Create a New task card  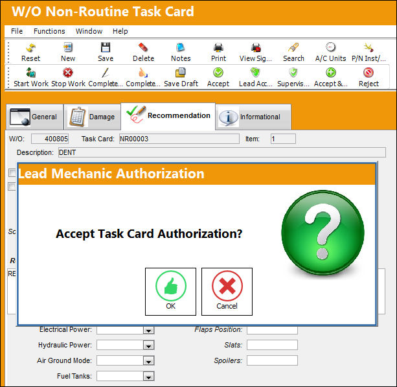point(68,53)
